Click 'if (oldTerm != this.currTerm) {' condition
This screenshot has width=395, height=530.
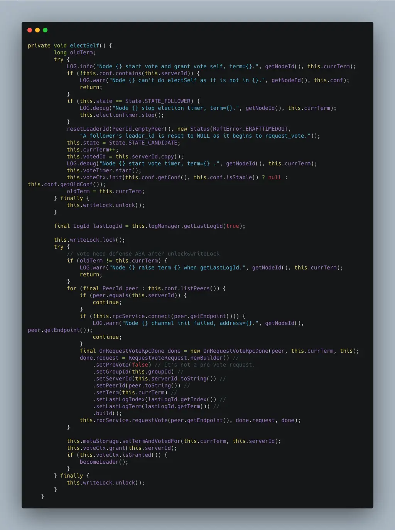click(117, 261)
